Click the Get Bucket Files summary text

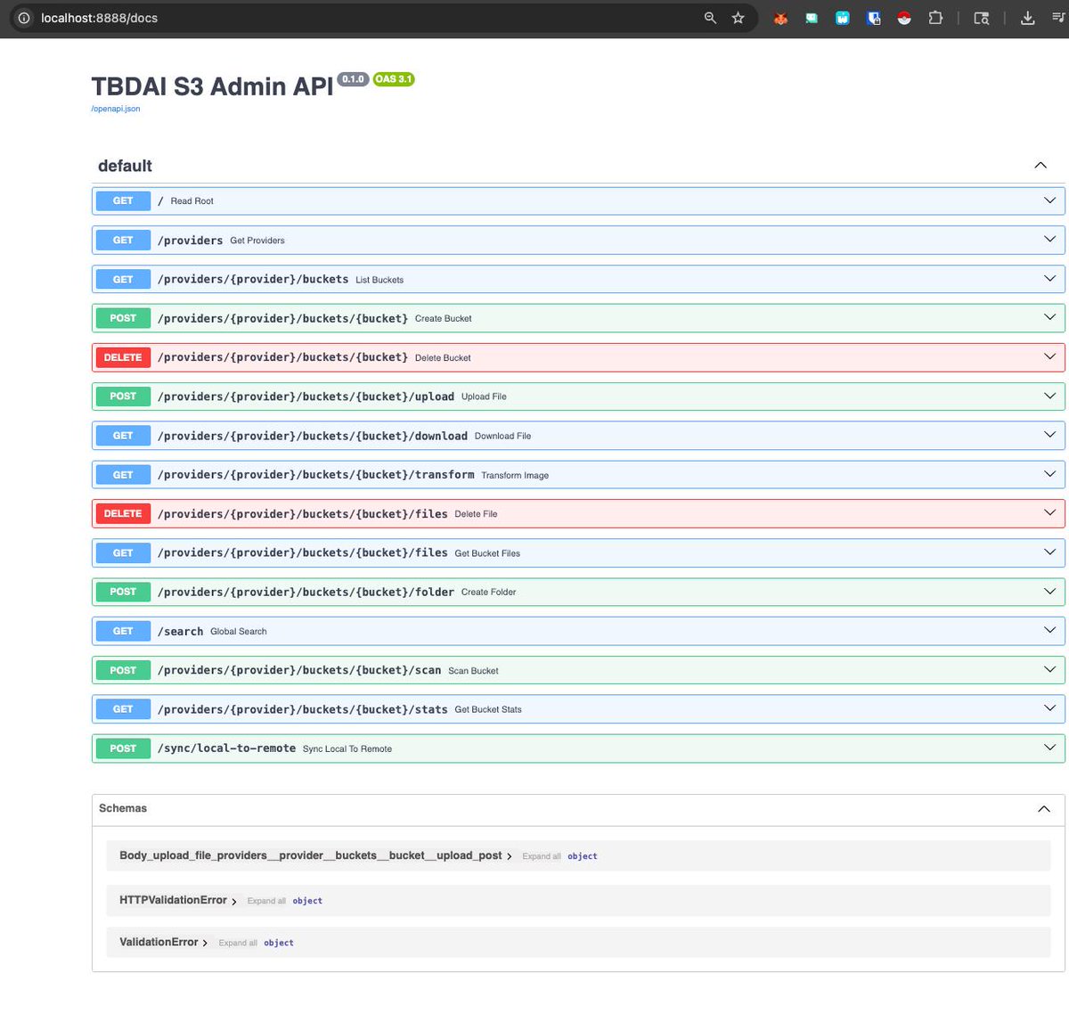(487, 553)
